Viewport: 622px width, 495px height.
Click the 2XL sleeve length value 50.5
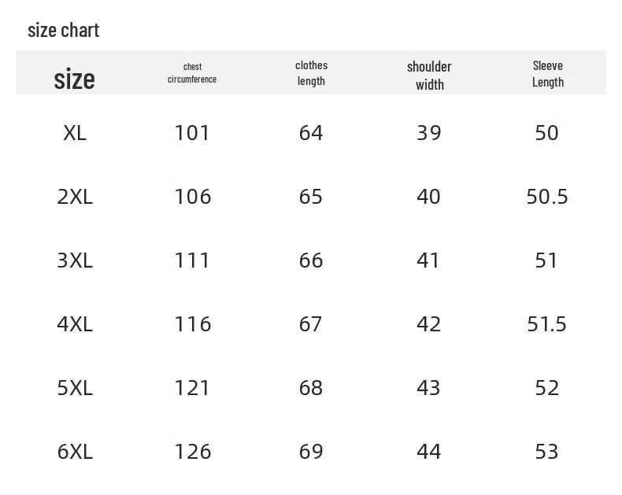[547, 197]
